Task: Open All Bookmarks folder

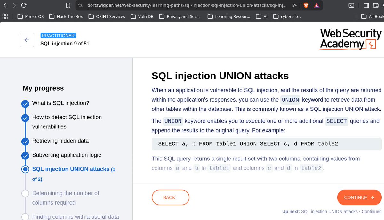Action: click(x=372, y=16)
